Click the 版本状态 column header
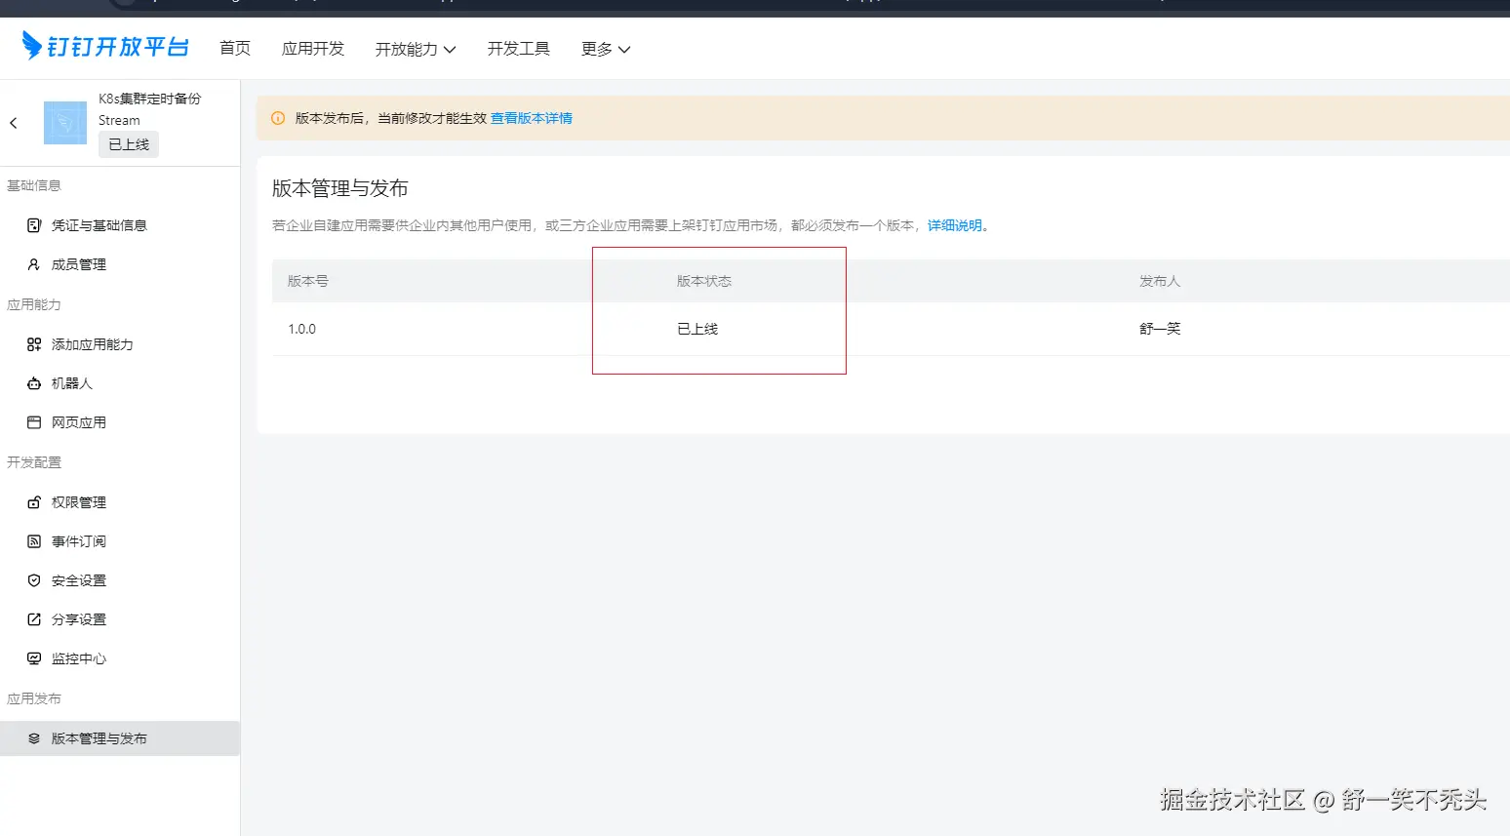Screen dimensions: 1510x836 tap(704, 281)
